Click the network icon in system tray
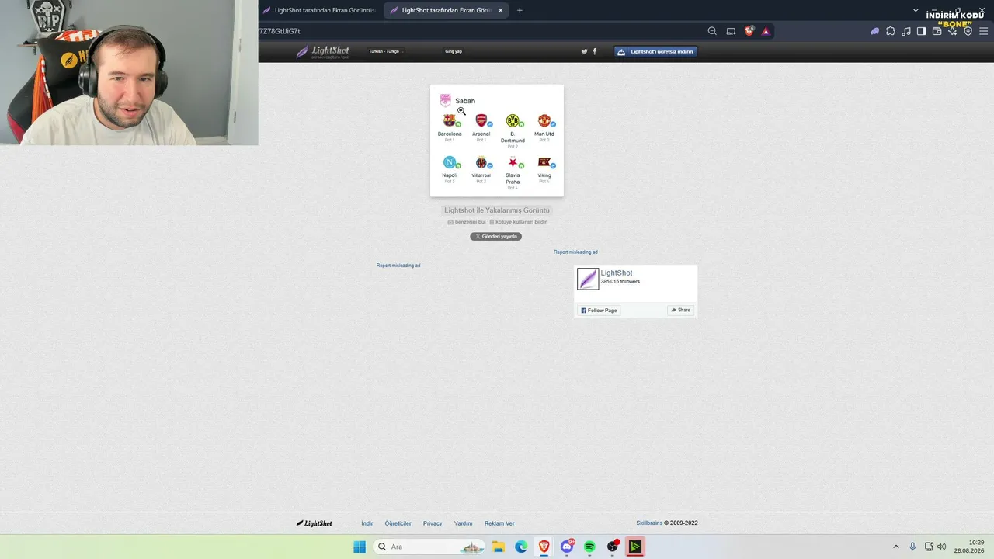 929,547
